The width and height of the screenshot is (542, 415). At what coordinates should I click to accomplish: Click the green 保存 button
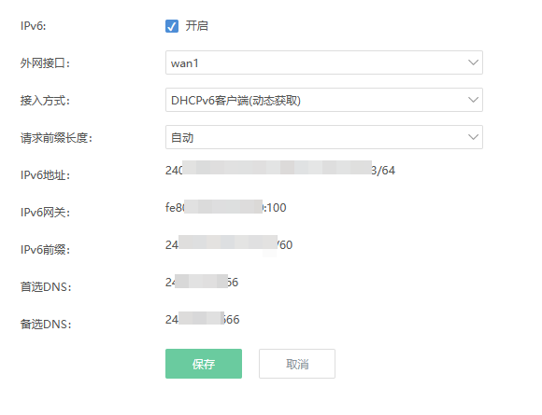point(204,364)
